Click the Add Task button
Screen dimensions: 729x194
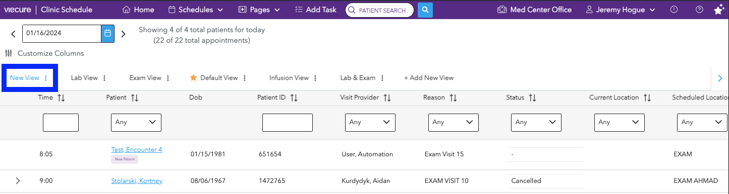pos(316,10)
